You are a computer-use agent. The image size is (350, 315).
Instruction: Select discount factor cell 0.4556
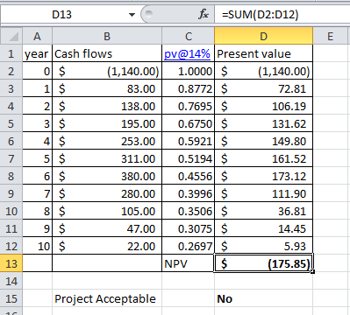click(188, 176)
